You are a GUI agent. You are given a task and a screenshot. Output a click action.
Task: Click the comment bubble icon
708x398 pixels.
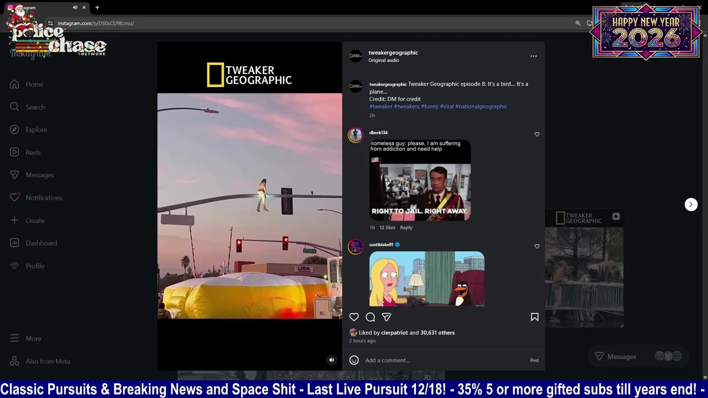tap(371, 317)
